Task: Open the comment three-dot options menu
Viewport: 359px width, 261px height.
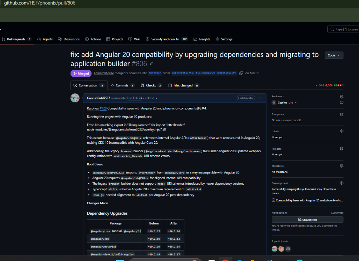Action: click(x=260, y=98)
